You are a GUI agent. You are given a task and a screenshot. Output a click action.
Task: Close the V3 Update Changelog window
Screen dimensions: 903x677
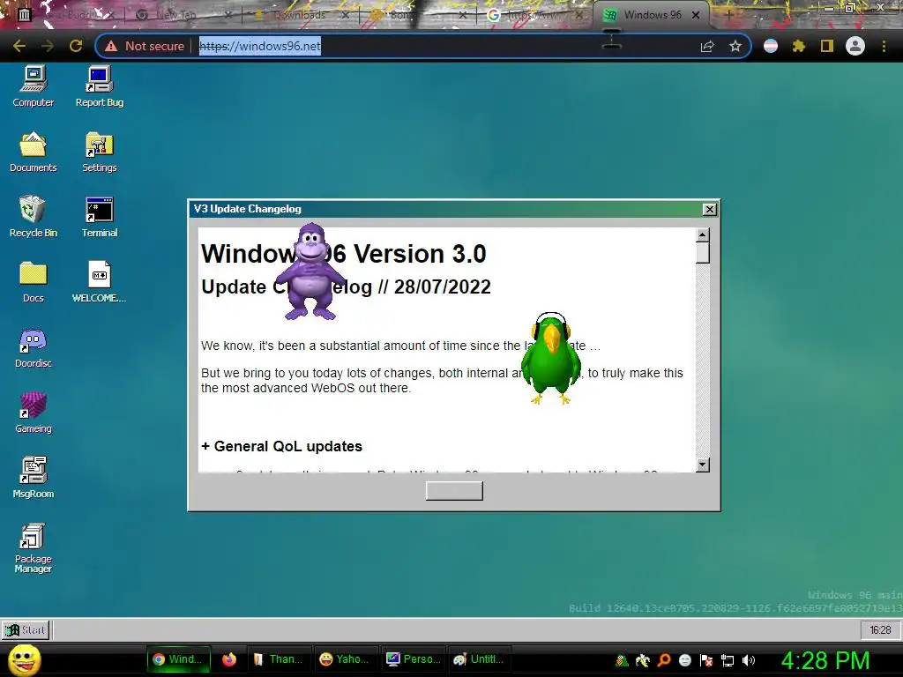[710, 210]
